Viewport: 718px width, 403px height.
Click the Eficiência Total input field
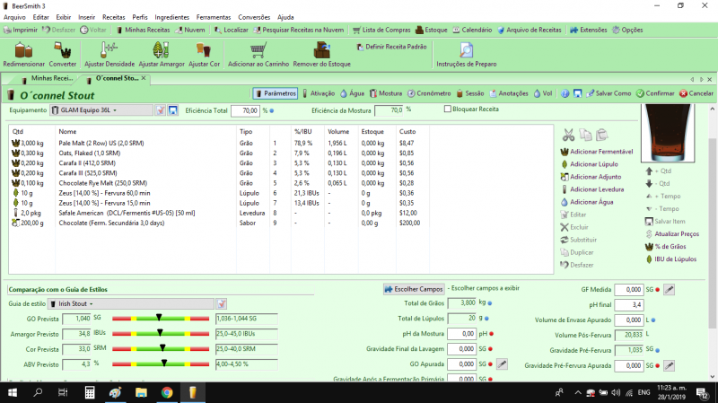[x=245, y=110]
